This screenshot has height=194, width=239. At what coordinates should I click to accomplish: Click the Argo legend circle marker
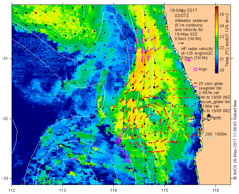pyautogui.click(x=195, y=69)
